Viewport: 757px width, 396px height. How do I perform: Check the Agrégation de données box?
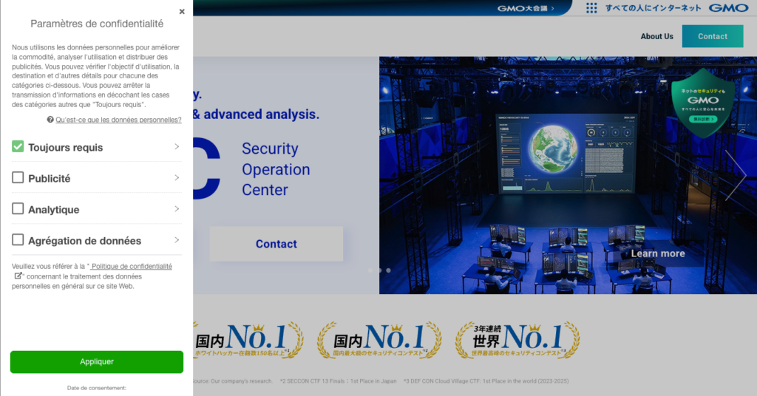coord(18,239)
